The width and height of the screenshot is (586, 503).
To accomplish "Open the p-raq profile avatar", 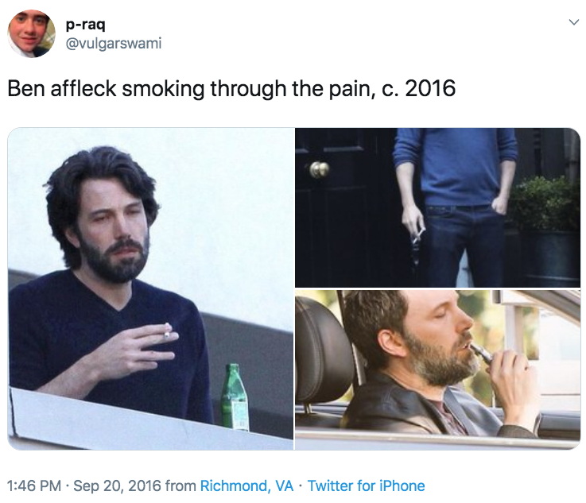I will point(31,33).
